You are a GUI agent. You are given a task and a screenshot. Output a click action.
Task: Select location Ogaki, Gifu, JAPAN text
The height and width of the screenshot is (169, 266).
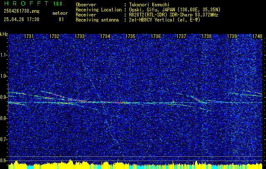175,10
